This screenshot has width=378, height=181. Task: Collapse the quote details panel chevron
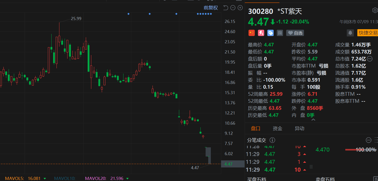click(x=313, y=120)
